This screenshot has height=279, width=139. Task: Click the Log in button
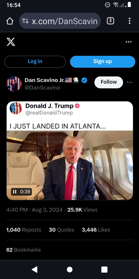(35, 62)
